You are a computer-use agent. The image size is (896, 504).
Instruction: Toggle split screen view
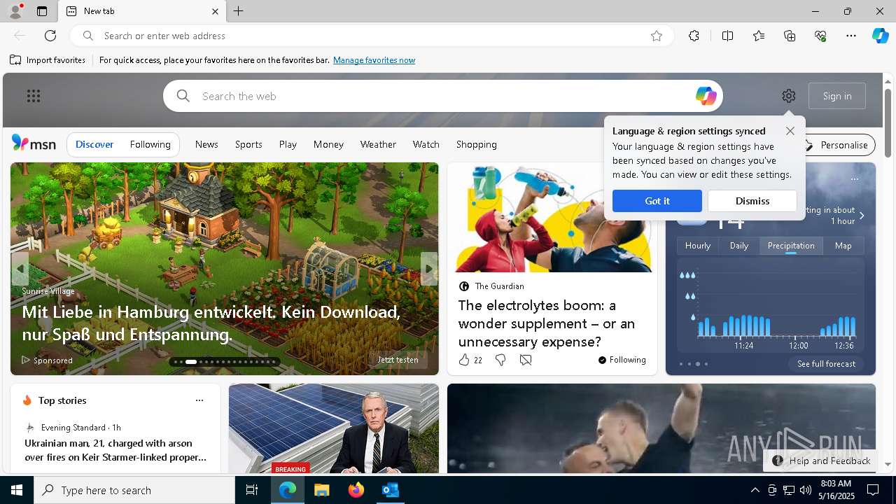727,36
